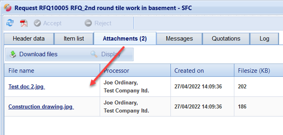Click the refresh arrows icon

(x=10, y=23)
